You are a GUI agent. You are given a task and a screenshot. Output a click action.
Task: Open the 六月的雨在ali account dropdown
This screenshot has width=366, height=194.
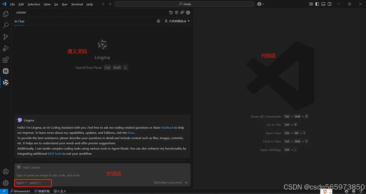177,21
